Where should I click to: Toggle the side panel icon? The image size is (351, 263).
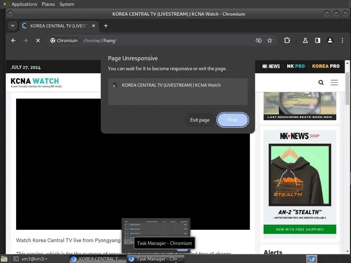coord(318,40)
